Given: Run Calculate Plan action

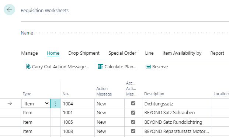Looking at the screenshot, I should tap(117, 66).
